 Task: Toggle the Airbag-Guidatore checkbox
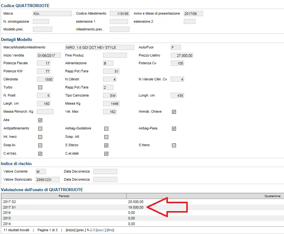coord(106,128)
